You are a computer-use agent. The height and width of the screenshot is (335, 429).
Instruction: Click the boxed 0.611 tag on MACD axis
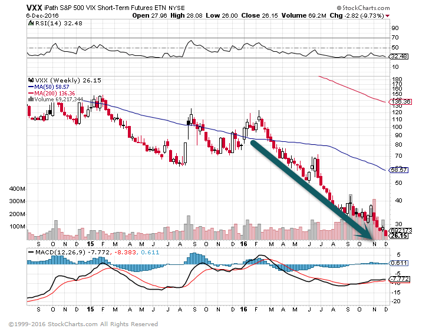[398, 263]
